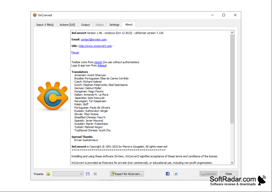
Task: Click the about text scrollbar thumb
Action: pos(232,79)
